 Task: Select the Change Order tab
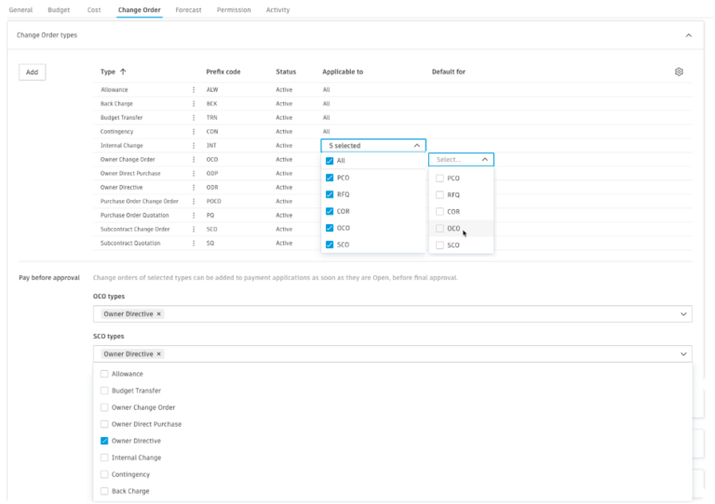click(x=139, y=10)
